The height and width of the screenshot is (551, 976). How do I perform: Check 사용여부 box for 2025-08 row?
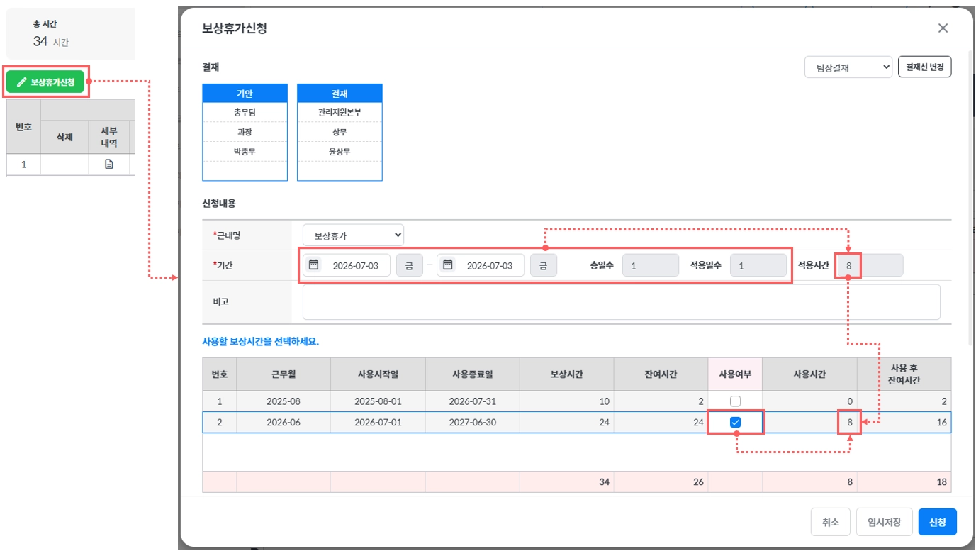(x=735, y=401)
